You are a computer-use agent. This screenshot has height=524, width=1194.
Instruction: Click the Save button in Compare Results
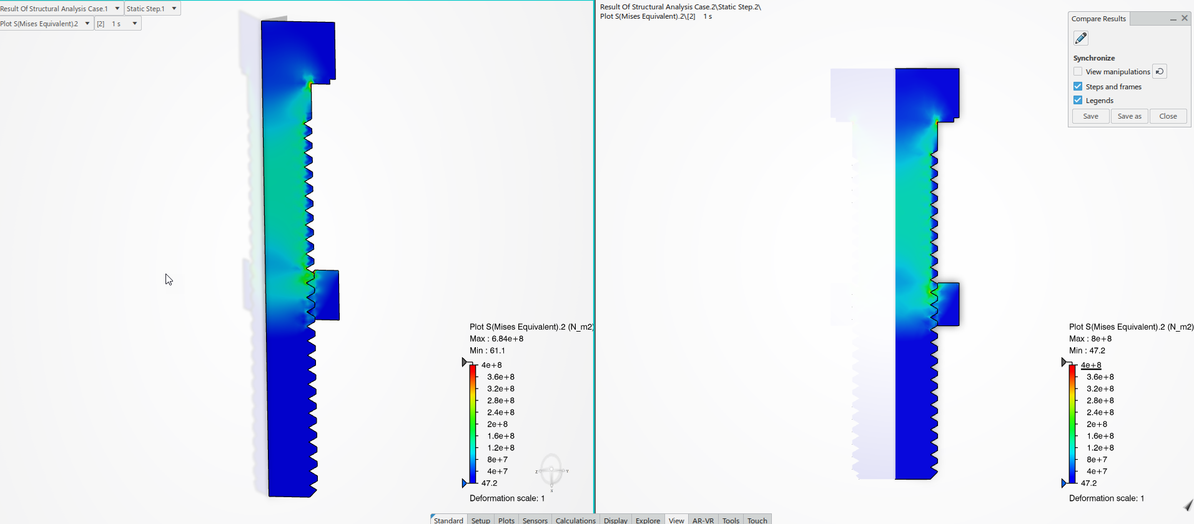[1090, 116]
